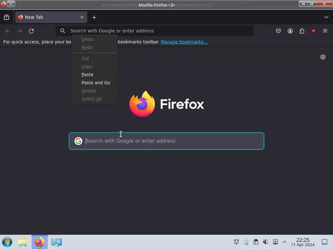Open the clipboard tray icon
The height and width of the screenshot is (249, 333).
click(256, 242)
